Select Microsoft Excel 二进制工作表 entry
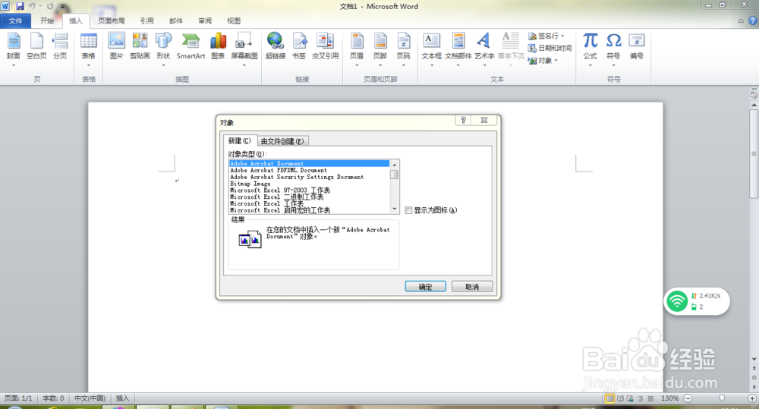Viewport: 759px width, 409px height. [310, 197]
